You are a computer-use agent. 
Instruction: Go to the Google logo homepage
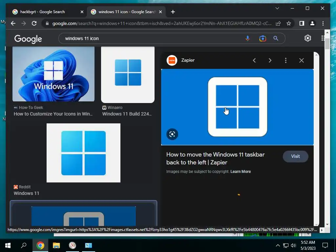[x=28, y=39]
